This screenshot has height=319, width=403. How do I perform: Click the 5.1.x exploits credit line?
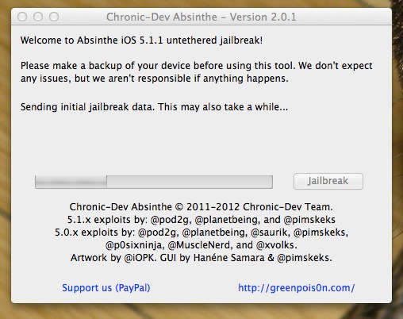click(201, 220)
